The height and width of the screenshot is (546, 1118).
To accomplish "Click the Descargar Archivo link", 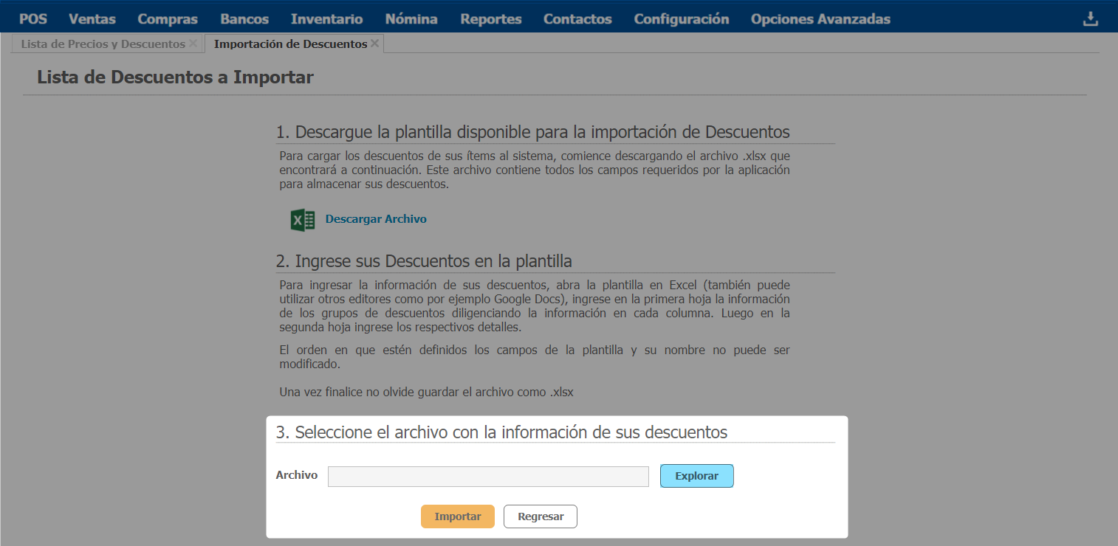I will click(376, 219).
